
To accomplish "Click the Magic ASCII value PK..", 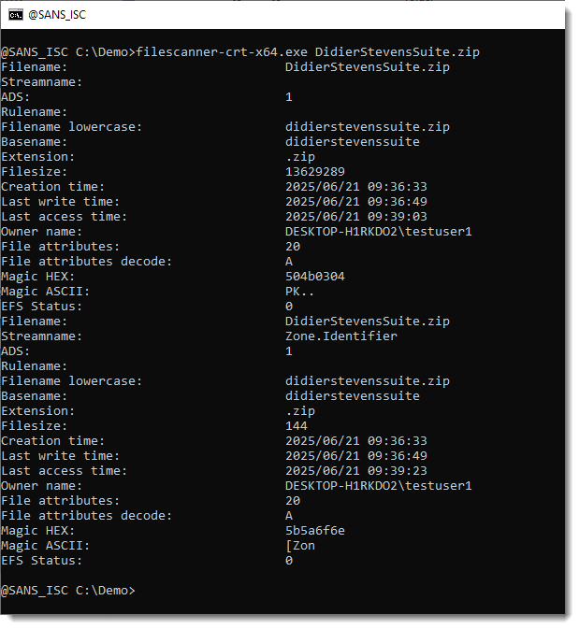I will tap(300, 292).
